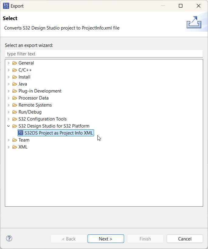The height and width of the screenshot is (249, 208).
Task: Collapse S32 Design Studio for S32 Platform
Action: pyautogui.click(x=9, y=126)
